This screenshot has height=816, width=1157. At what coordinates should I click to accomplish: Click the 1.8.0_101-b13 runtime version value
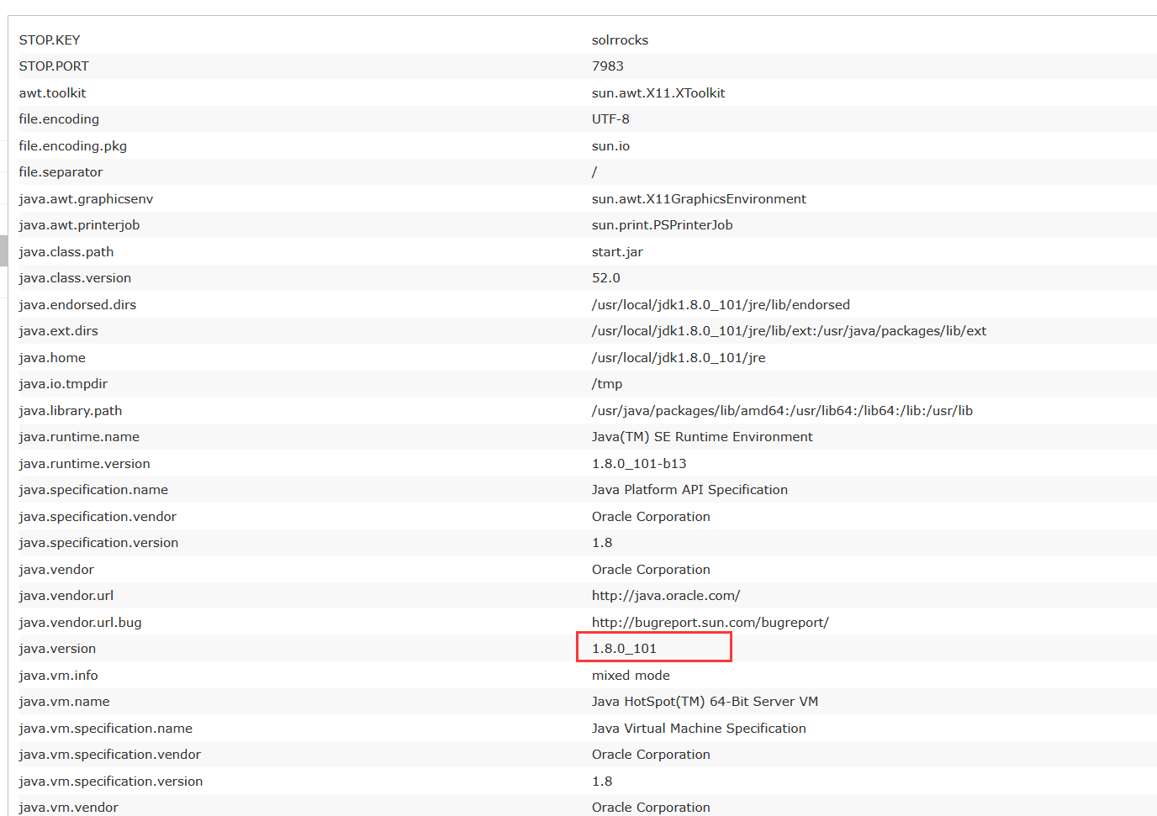[x=638, y=464]
